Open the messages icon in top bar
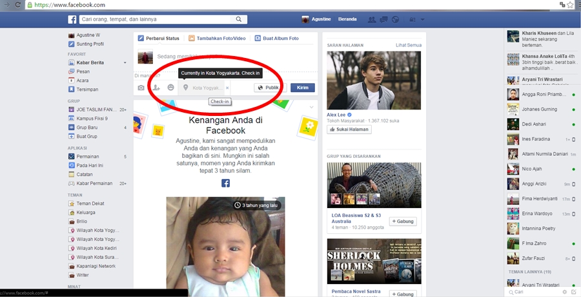 383,19
